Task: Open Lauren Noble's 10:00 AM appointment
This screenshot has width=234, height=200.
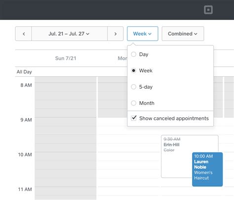Action: pos(207,169)
